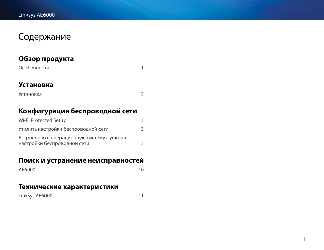Click the Linksys AE6000 header text
The width and height of the screenshot is (324, 250).
point(37,15)
